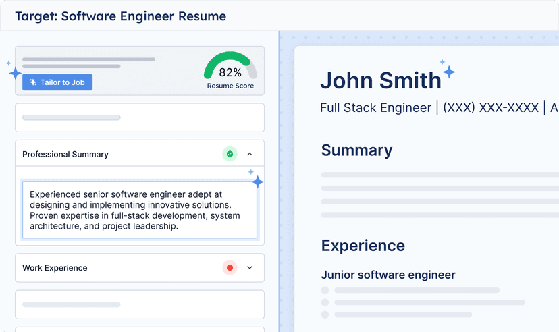The height and width of the screenshot is (332, 559).
Task: Click the Tailor to Job button
Action: [x=57, y=82]
